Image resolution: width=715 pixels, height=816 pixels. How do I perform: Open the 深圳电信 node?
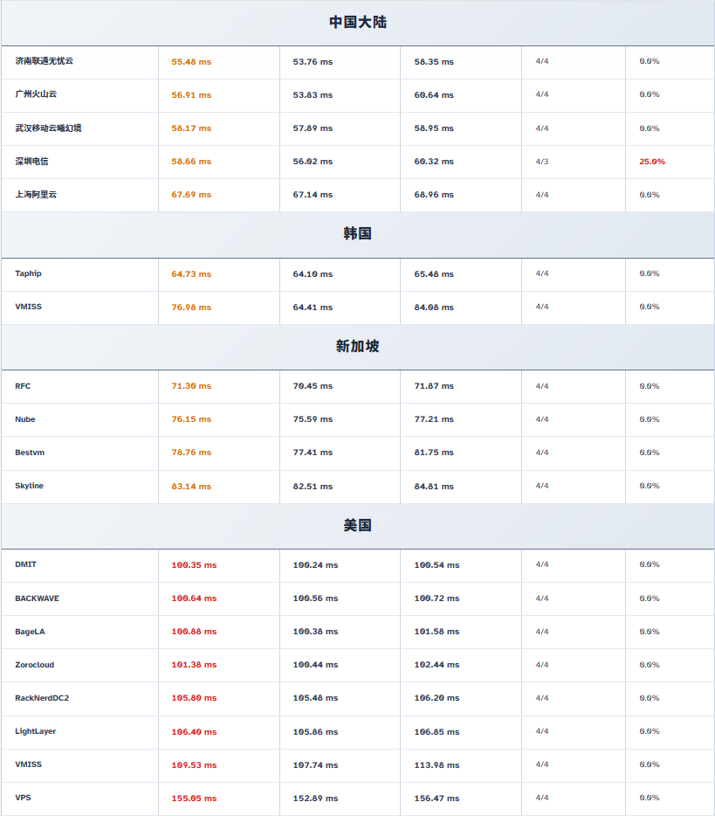coord(31,161)
